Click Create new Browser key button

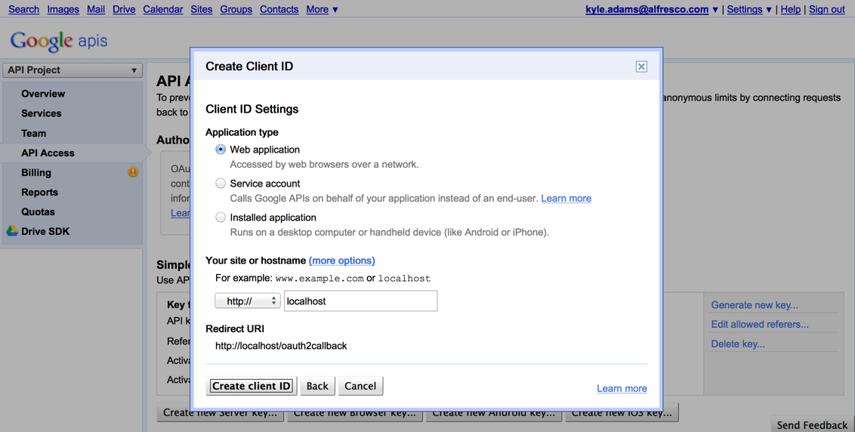pyautogui.click(x=354, y=413)
